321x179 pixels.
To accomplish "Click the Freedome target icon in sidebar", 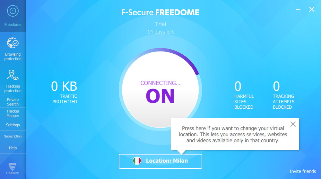I will click(13, 11).
